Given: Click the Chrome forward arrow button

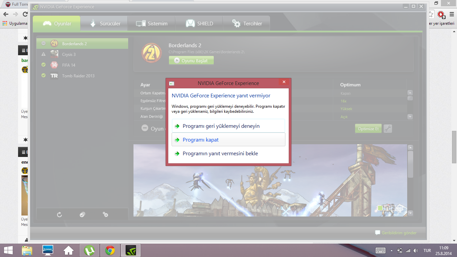Looking at the screenshot, I should coord(15,14).
